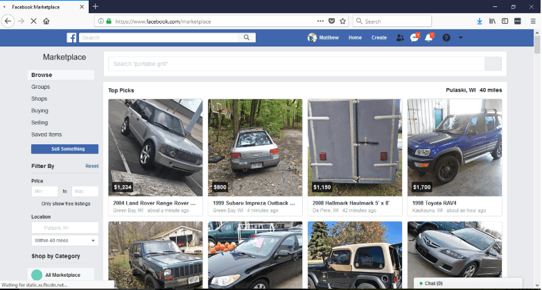Expand the Within 40 miles dropdown
Viewport: 542px width, 290px height.
click(65, 241)
